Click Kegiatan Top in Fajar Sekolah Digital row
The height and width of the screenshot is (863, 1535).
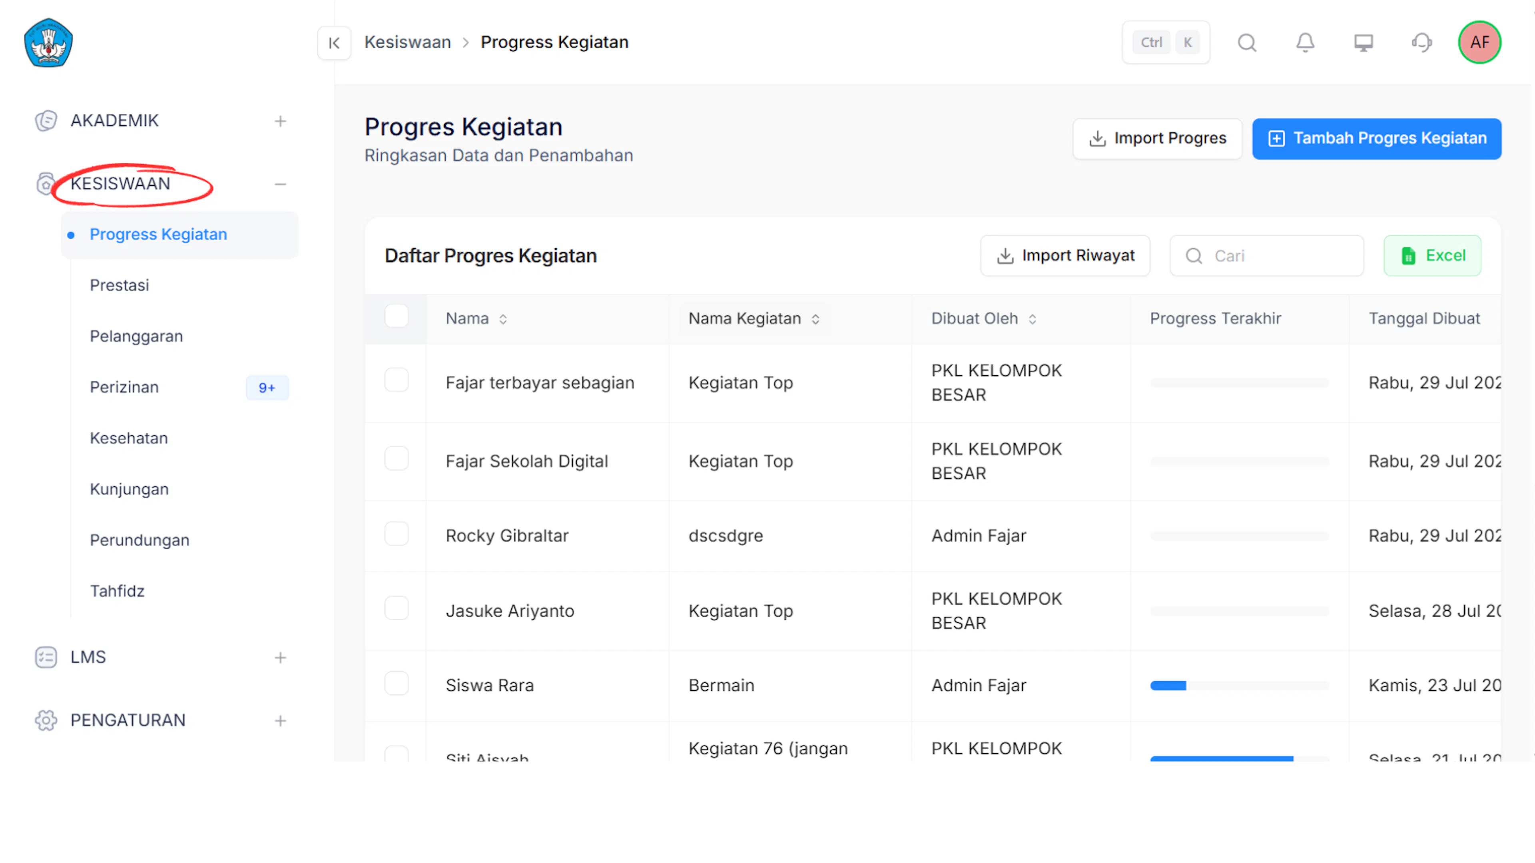click(740, 461)
